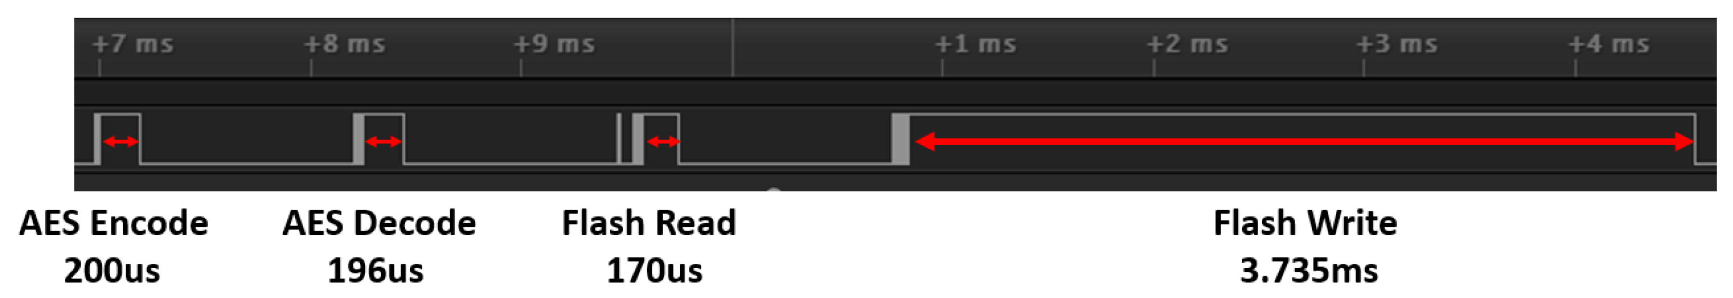
Task: Select the AES Encode pulse on waveform
Action: [x=118, y=139]
